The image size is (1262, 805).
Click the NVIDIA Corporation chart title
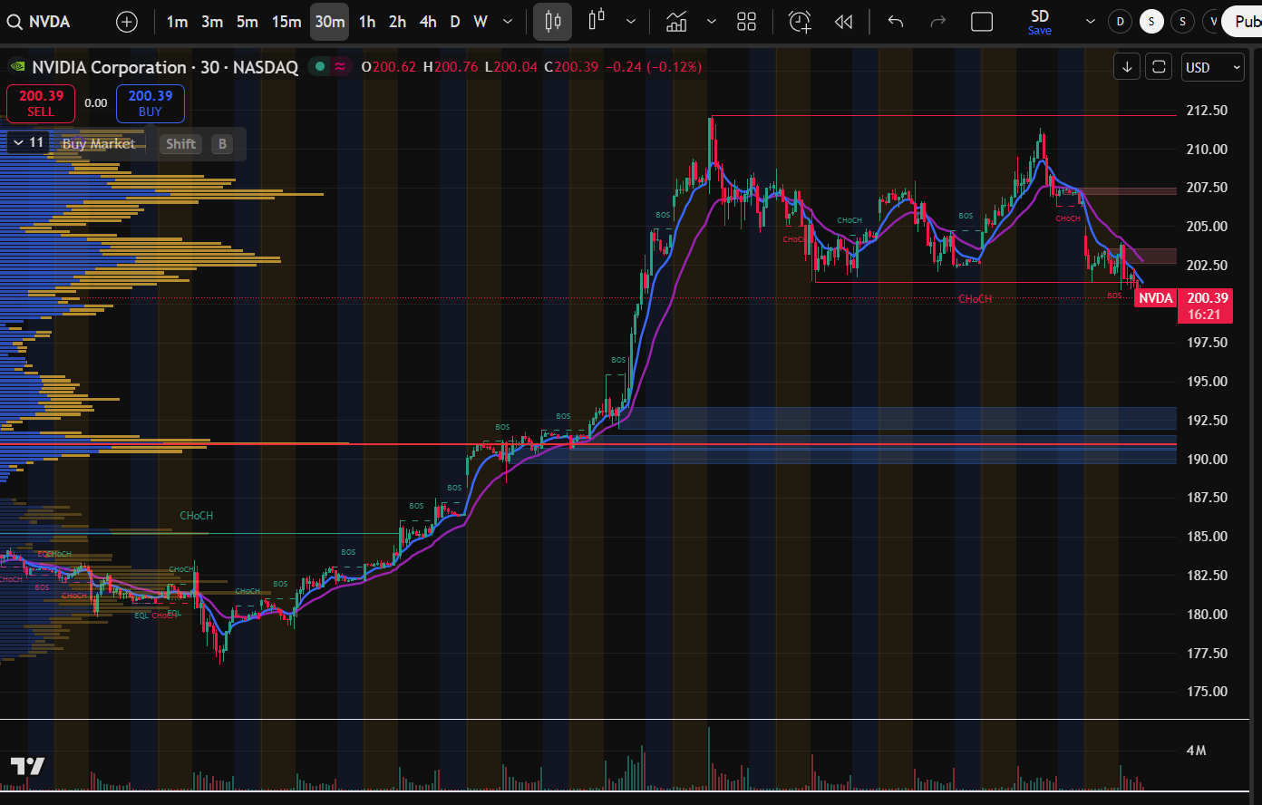[x=109, y=67]
